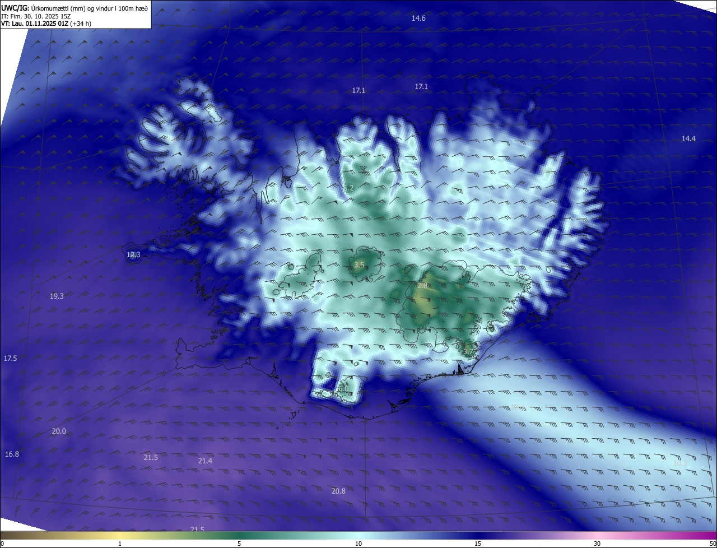Image resolution: width=717 pixels, height=548 pixels.
Task: Click the 5 tick label on the color scale
Action: [x=239, y=544]
